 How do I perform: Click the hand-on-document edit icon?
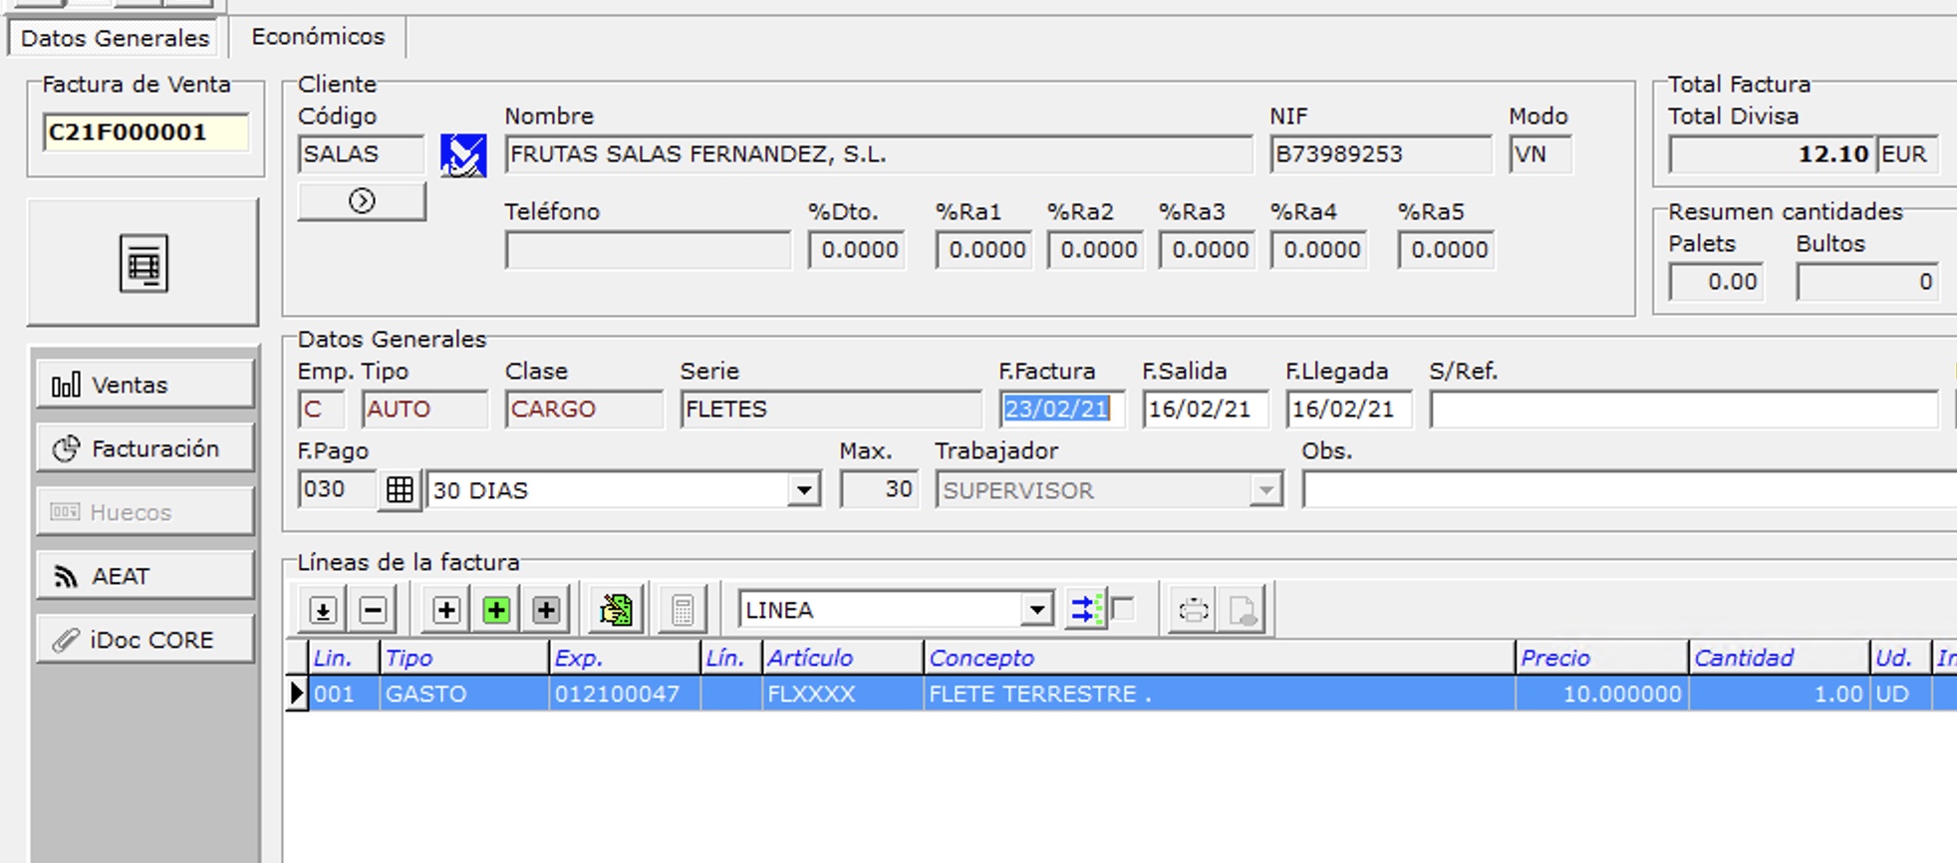[616, 610]
